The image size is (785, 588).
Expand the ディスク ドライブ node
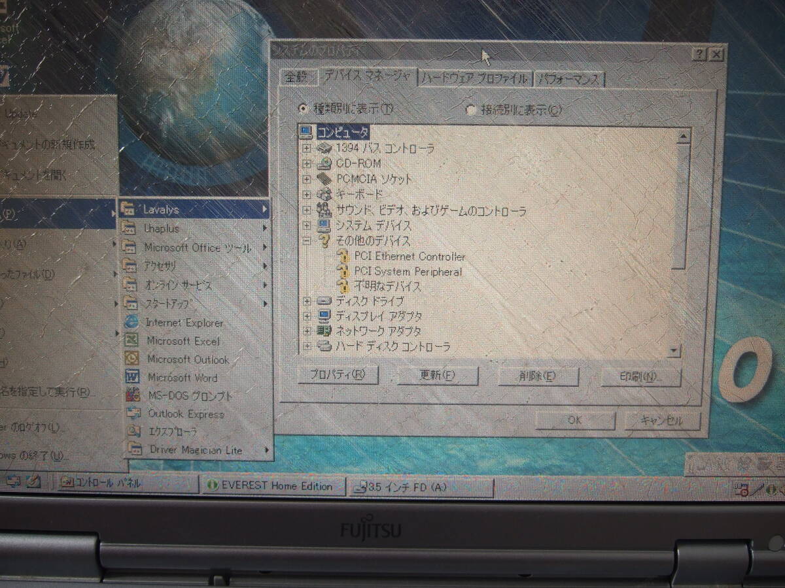click(x=307, y=301)
